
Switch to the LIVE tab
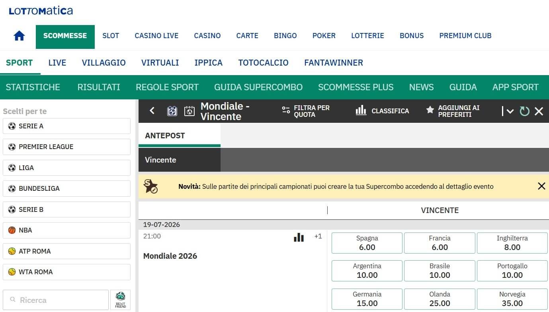click(57, 63)
